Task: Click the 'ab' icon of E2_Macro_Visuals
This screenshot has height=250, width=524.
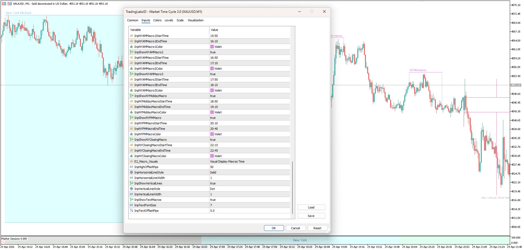Action: point(131,161)
